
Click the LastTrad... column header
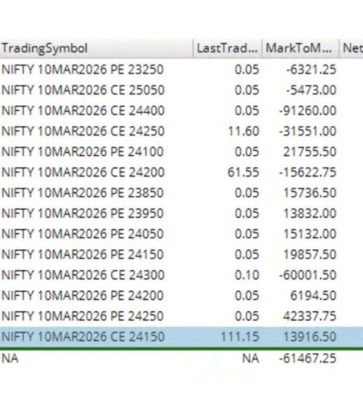point(227,49)
